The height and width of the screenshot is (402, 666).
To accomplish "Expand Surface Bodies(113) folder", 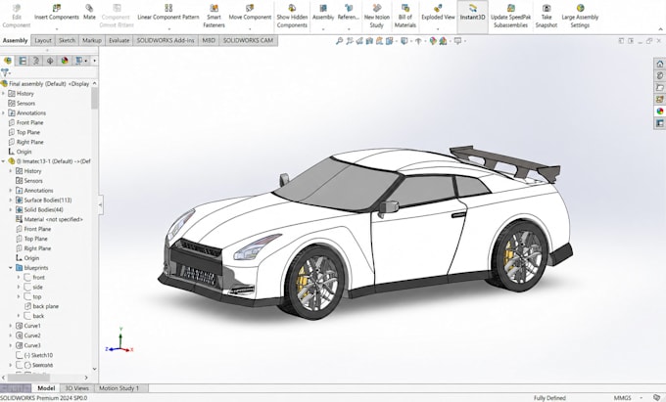I will click(11, 200).
